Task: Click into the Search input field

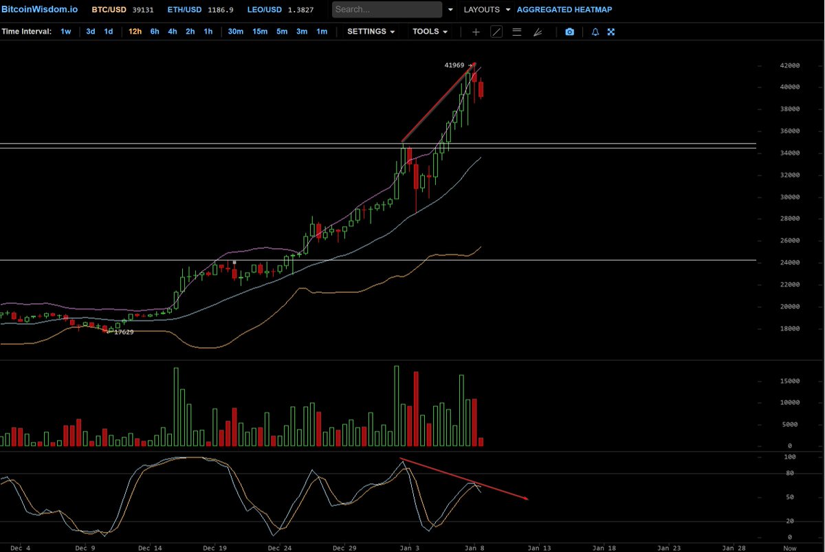Action: tap(387, 10)
